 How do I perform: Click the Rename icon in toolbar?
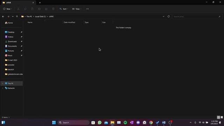(39, 9)
